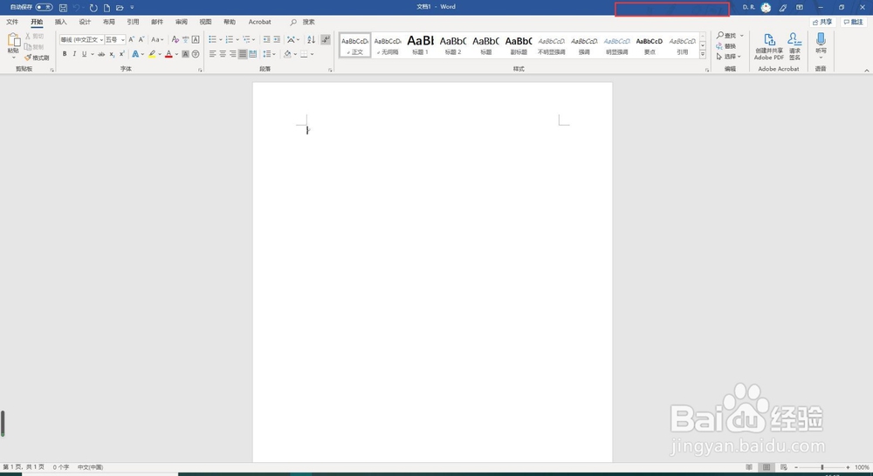Switch to the 设计 (Design) tab
Viewport: 873px width, 476px height.
[x=85, y=22]
